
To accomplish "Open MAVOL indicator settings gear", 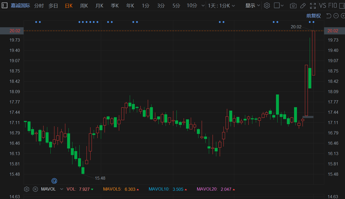I will point(27,189).
